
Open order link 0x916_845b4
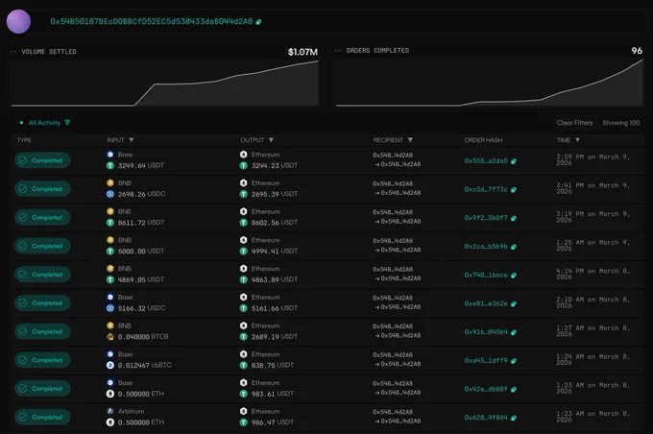(486, 332)
